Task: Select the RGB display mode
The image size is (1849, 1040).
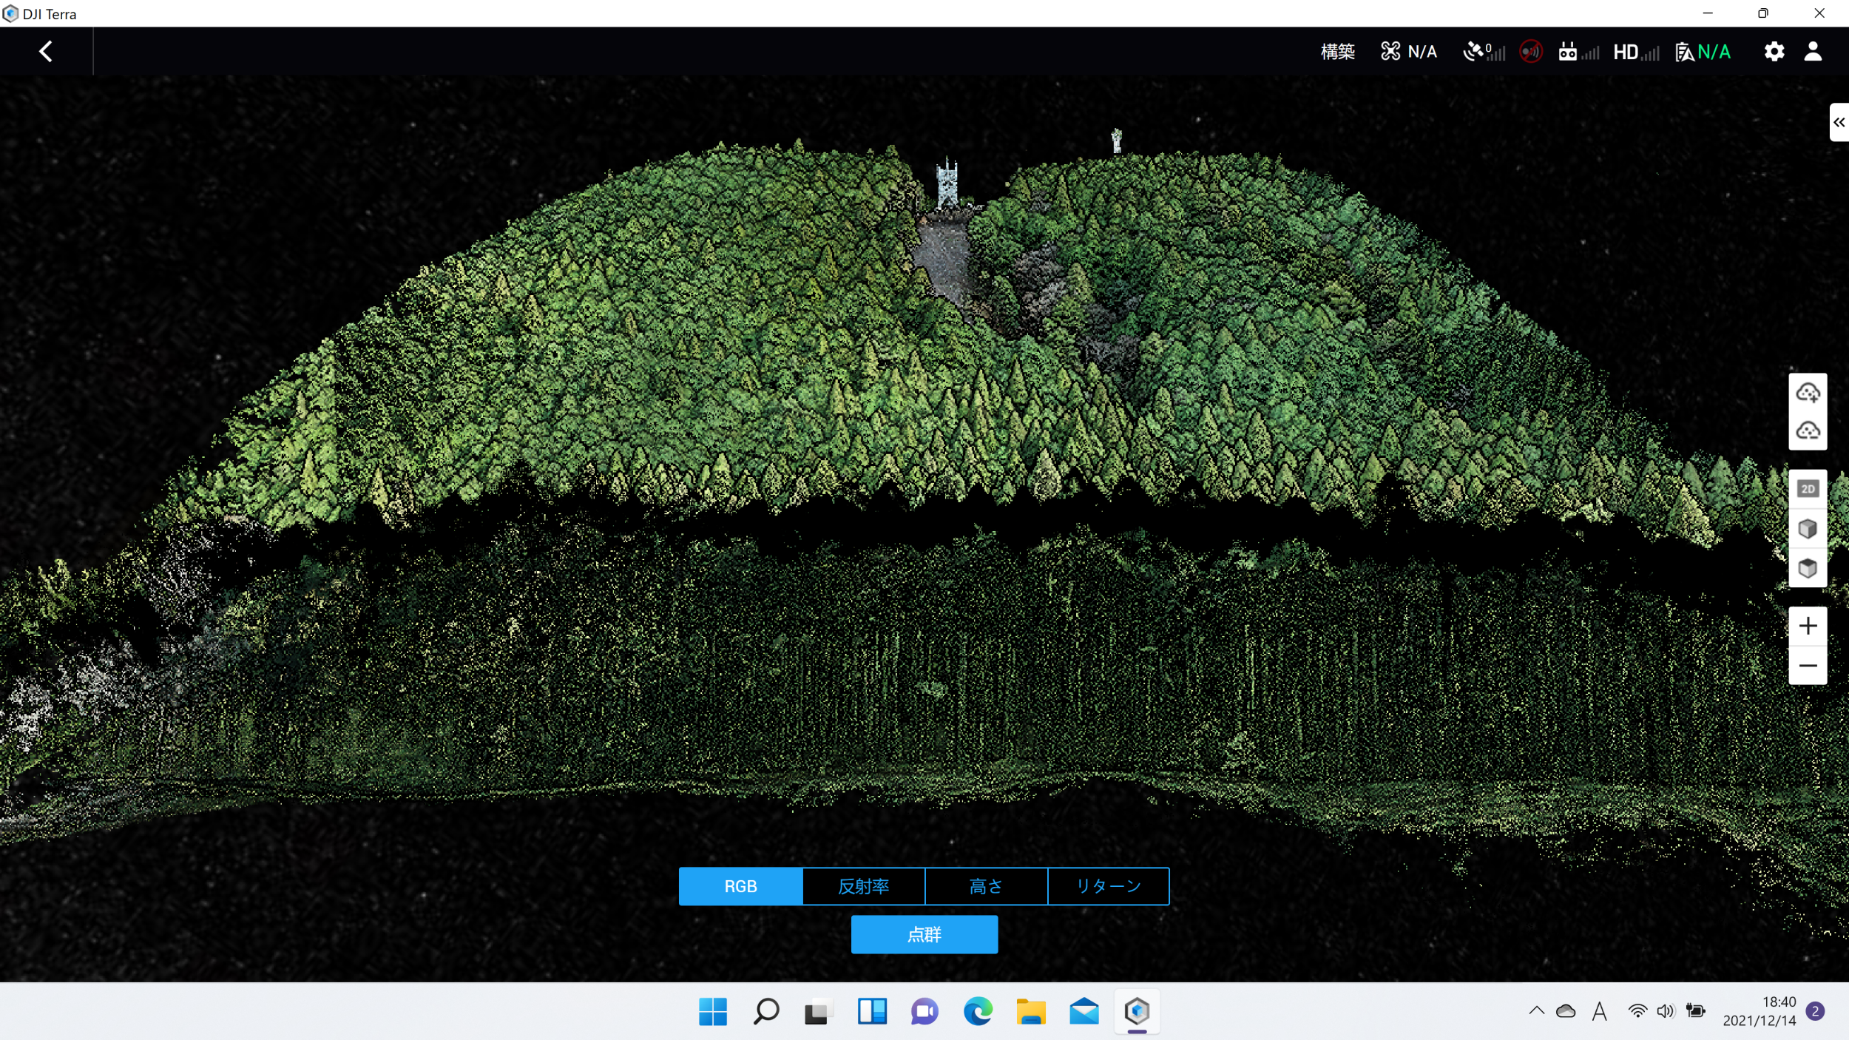Action: 740,886
